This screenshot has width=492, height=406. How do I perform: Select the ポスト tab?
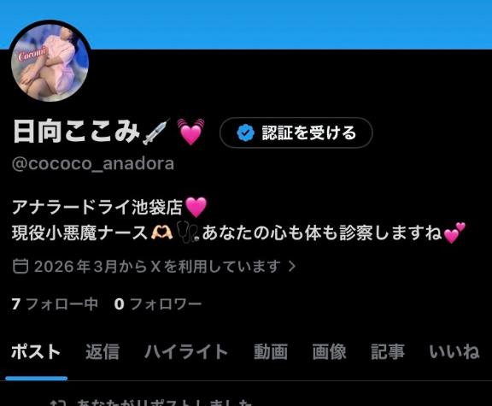coord(36,351)
